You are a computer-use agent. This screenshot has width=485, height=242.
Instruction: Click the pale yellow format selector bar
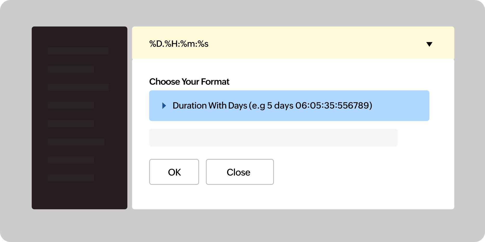coord(312,43)
